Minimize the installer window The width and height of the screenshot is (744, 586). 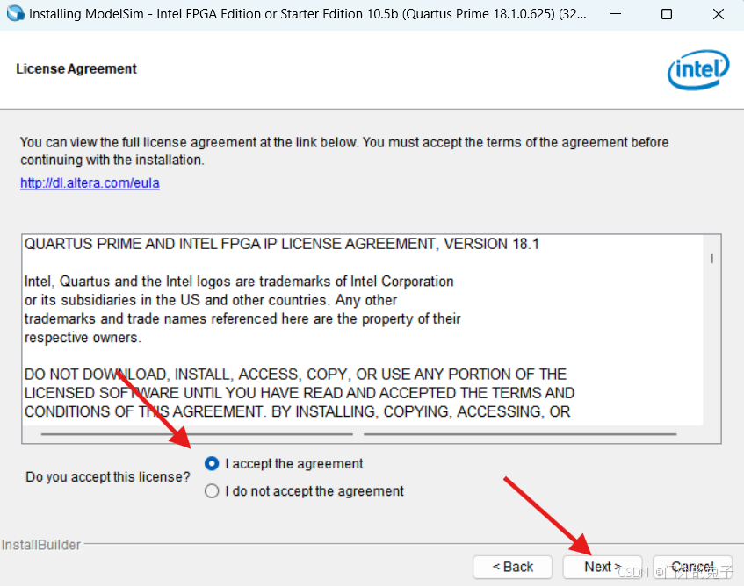coord(616,14)
